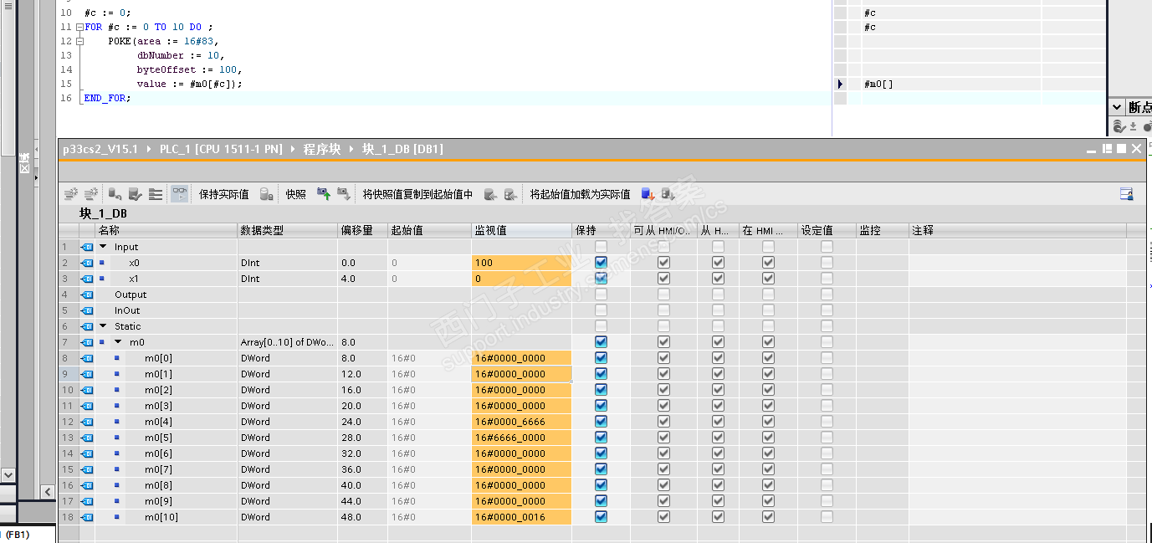The image size is (1152, 543).
Task: Click monitor value 16#6666_0000 of m0[5]
Action: [x=521, y=438]
